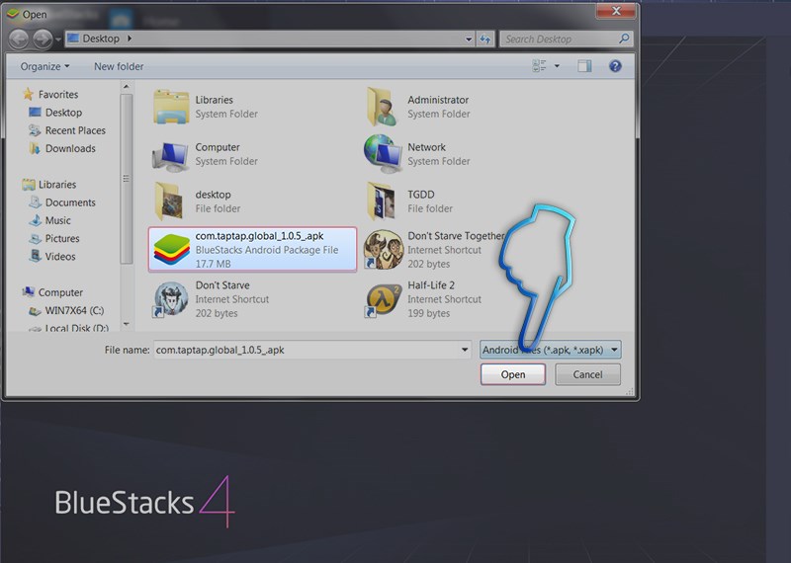Click the Forward navigation arrow

click(43, 39)
